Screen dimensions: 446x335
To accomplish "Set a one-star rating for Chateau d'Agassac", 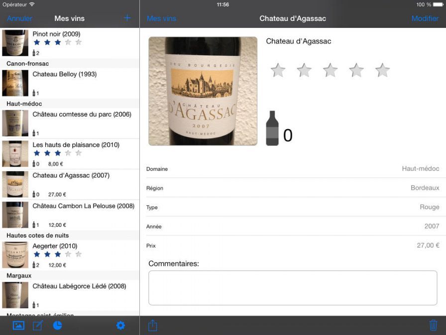I will pyautogui.click(x=278, y=70).
